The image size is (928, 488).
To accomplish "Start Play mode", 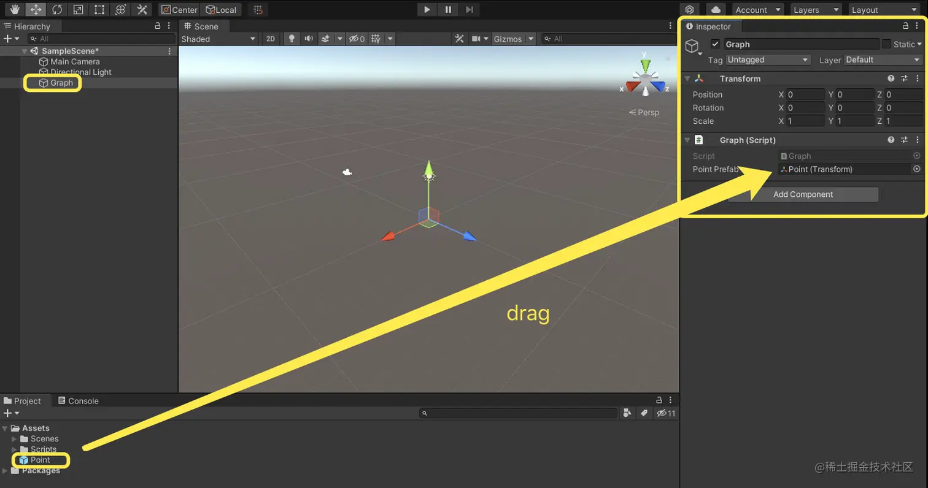I will (x=427, y=9).
